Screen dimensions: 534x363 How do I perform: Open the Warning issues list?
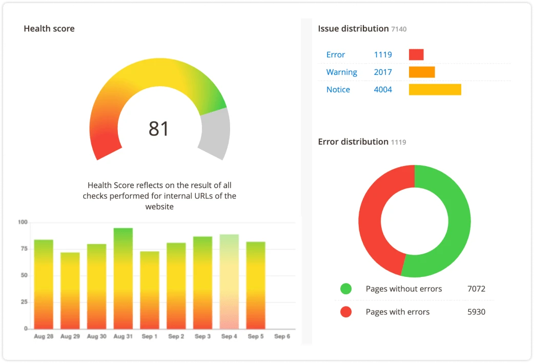(x=341, y=72)
